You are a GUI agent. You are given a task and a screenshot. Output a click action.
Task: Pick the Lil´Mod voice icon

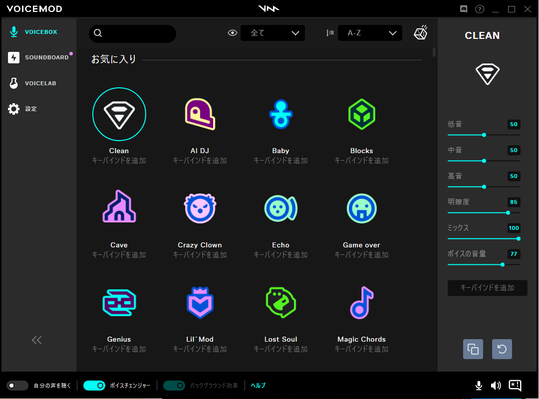click(200, 302)
